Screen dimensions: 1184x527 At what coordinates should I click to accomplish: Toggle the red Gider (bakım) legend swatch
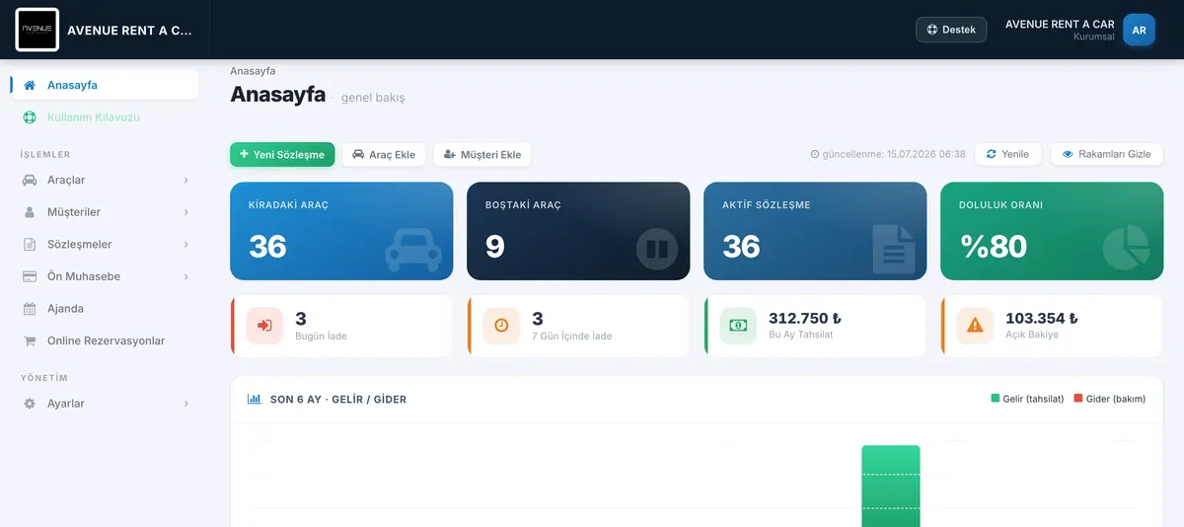pos(1078,399)
